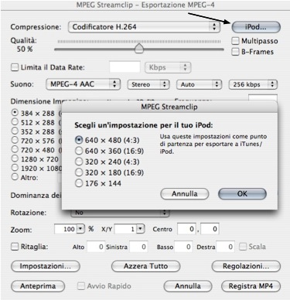
Task: Click the second Centro coordinate field
Action: click(x=210, y=229)
